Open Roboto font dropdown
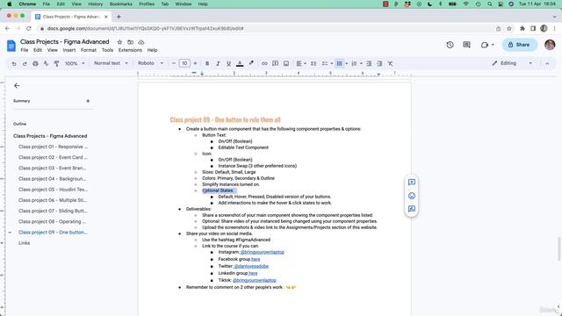 tap(150, 63)
